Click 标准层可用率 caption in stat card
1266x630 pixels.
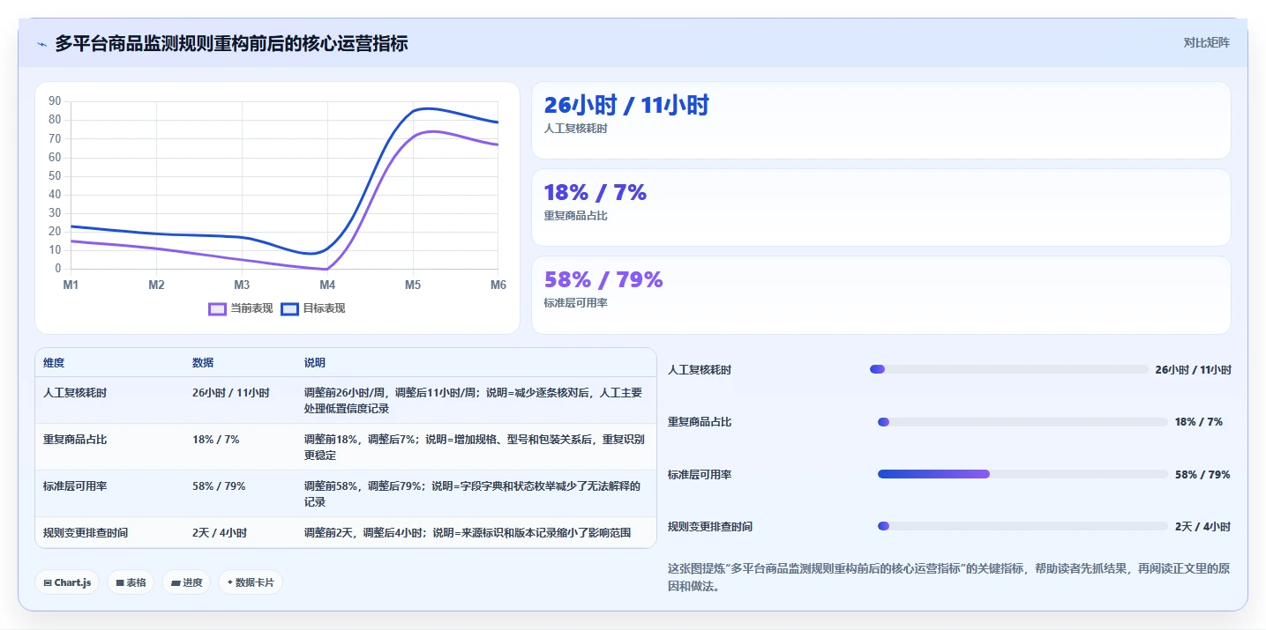[576, 303]
